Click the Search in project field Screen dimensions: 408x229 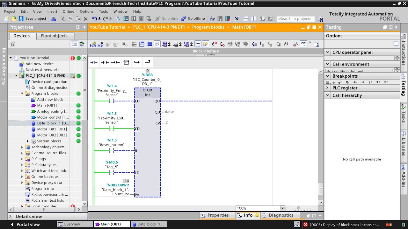(x=295, y=19)
